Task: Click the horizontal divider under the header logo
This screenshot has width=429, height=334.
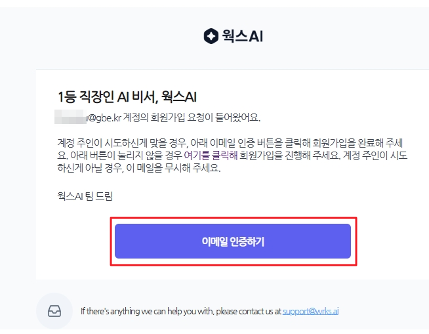Action: coord(233,70)
